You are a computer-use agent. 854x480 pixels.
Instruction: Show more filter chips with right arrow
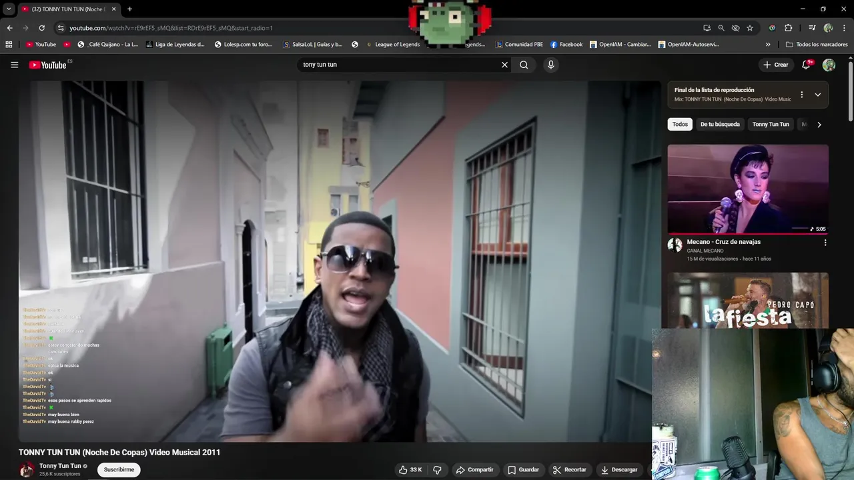[819, 125]
